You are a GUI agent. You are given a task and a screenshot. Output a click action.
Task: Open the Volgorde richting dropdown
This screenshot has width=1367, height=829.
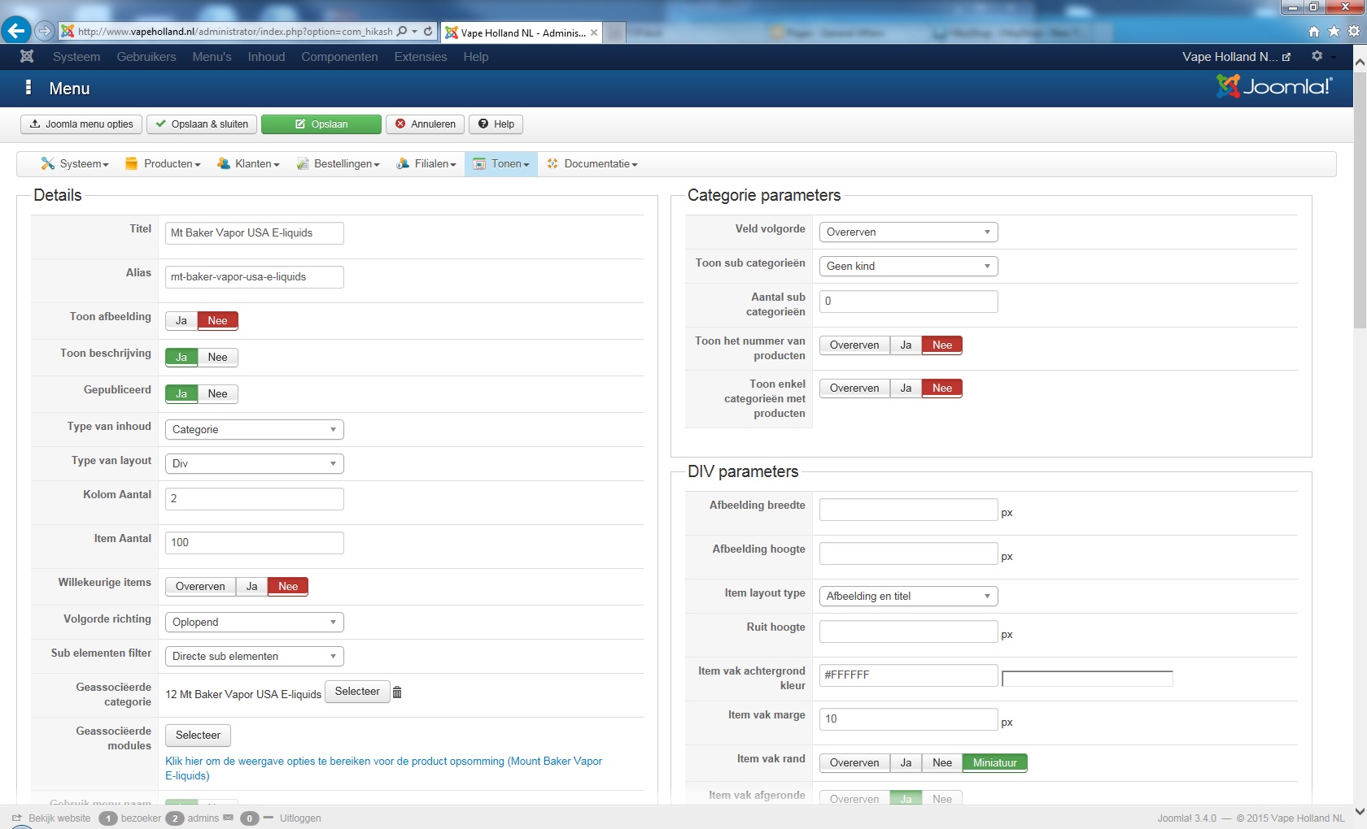[255, 622]
